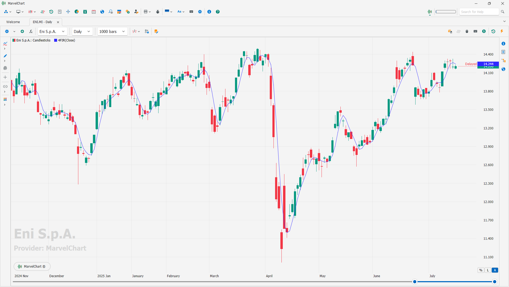Select the indicators line chart tool in sidebar
Screen dimensions: 509x287
5,44
